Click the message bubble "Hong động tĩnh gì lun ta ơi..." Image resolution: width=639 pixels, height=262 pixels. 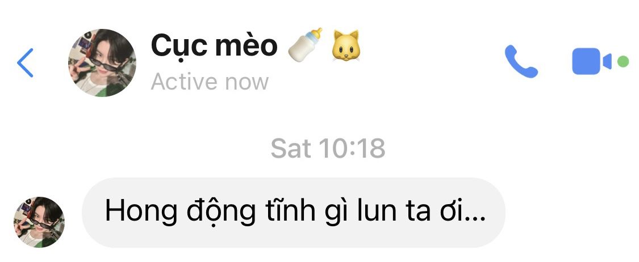294,213
